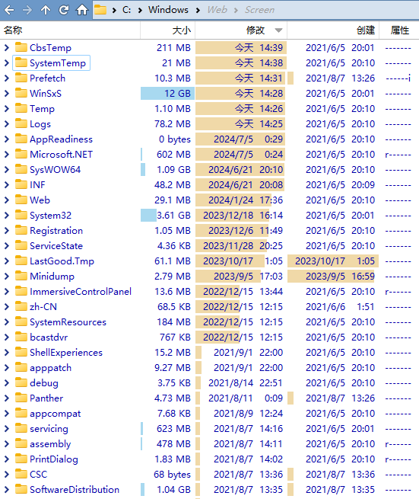Click the INF folder icon
419x499 pixels.
21,184
